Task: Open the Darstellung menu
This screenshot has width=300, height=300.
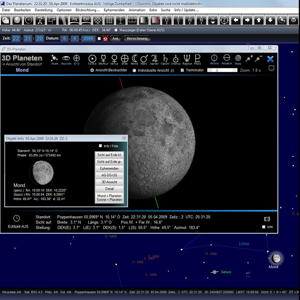Action: pos(44,10)
